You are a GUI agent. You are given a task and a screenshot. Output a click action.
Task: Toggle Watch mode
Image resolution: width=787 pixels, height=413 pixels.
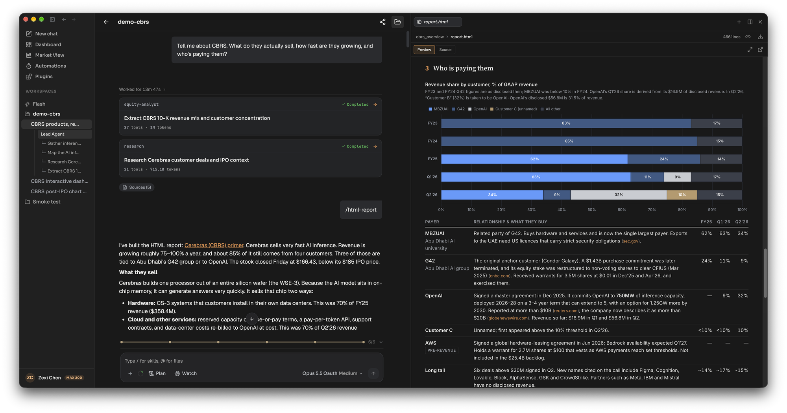click(186, 373)
